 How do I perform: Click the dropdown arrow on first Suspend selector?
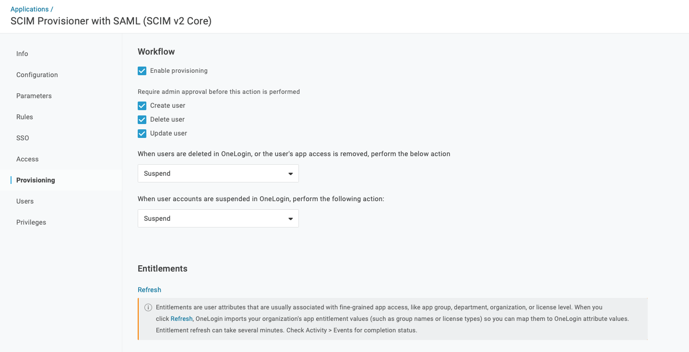click(290, 173)
